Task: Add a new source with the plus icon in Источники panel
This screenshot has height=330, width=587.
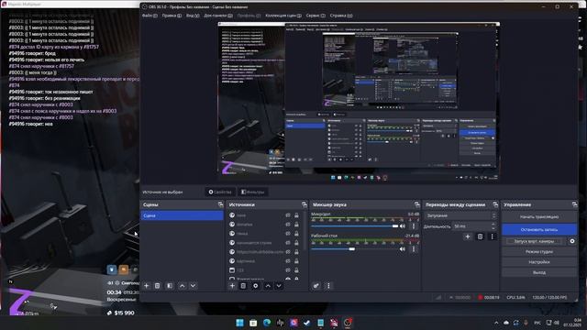Action: click(x=232, y=286)
